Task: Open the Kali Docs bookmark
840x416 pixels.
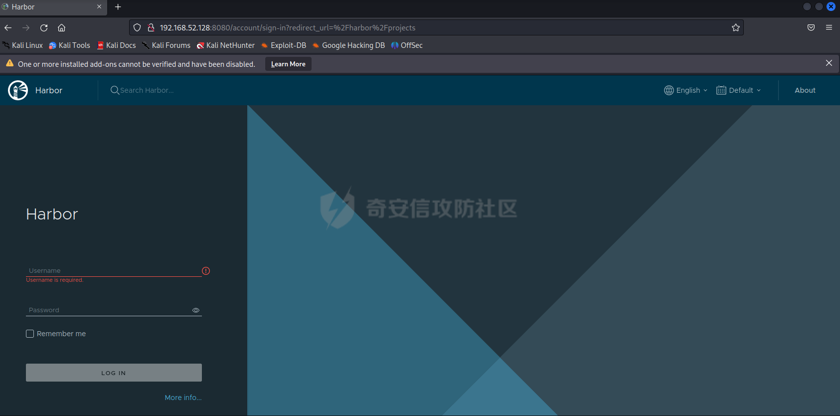Action: (x=116, y=45)
